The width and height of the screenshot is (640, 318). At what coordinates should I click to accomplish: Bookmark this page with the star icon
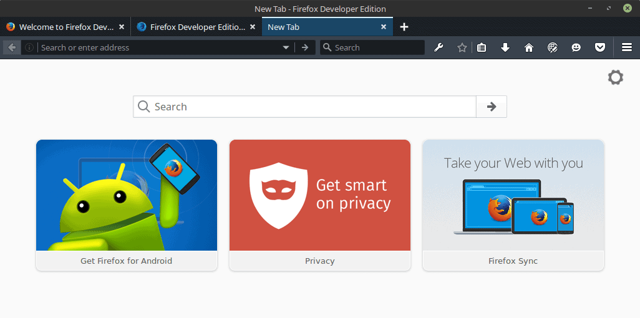pyautogui.click(x=462, y=48)
